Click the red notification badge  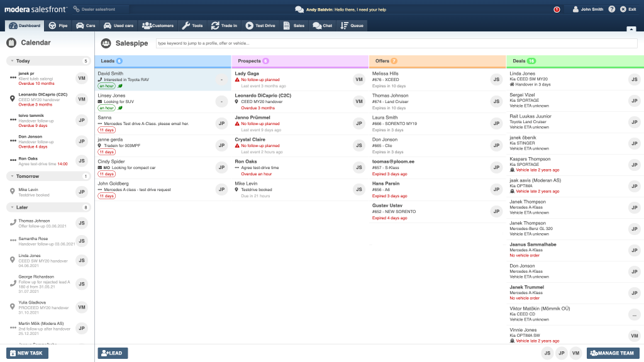click(x=557, y=9)
